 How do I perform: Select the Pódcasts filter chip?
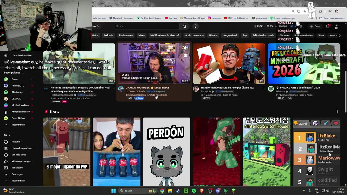click(x=108, y=35)
